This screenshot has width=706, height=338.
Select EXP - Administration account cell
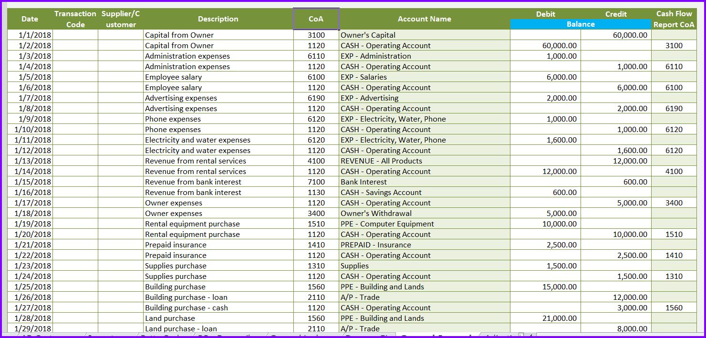tap(425, 56)
